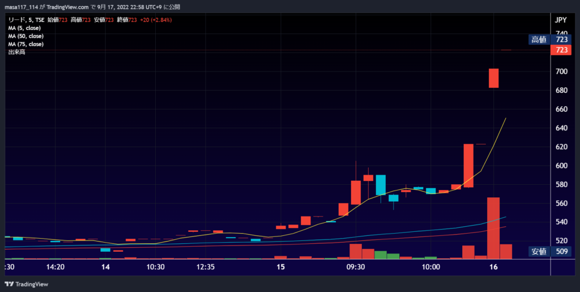The height and width of the screenshot is (292, 580).
Task: Click the +20 (+2.84%) change value
Action: (156, 20)
